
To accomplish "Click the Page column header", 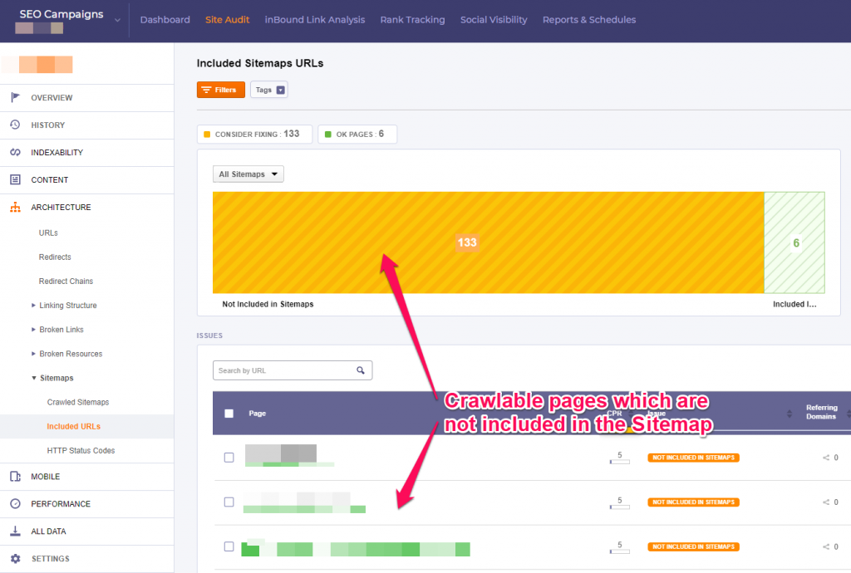I will (x=258, y=414).
